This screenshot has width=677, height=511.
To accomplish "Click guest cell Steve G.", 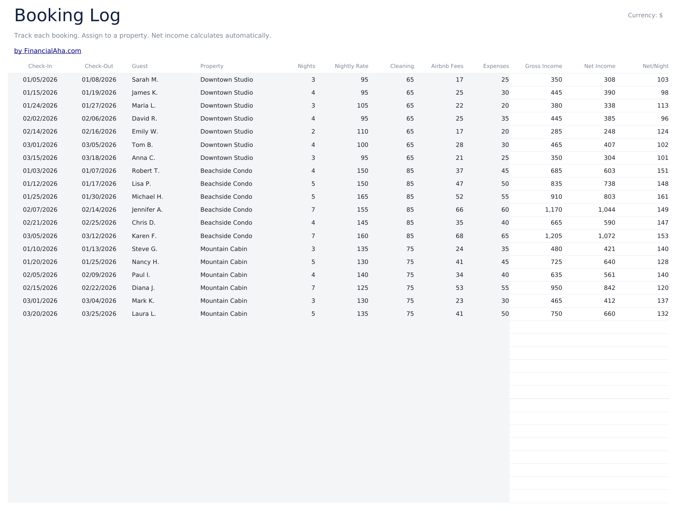I will [145, 249].
